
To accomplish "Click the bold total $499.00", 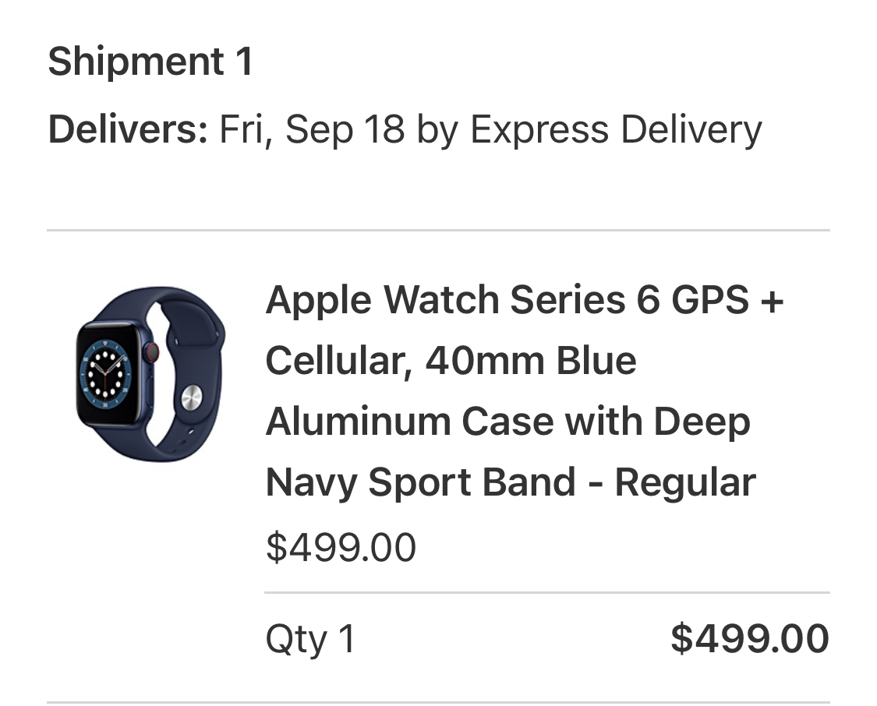I will click(749, 637).
